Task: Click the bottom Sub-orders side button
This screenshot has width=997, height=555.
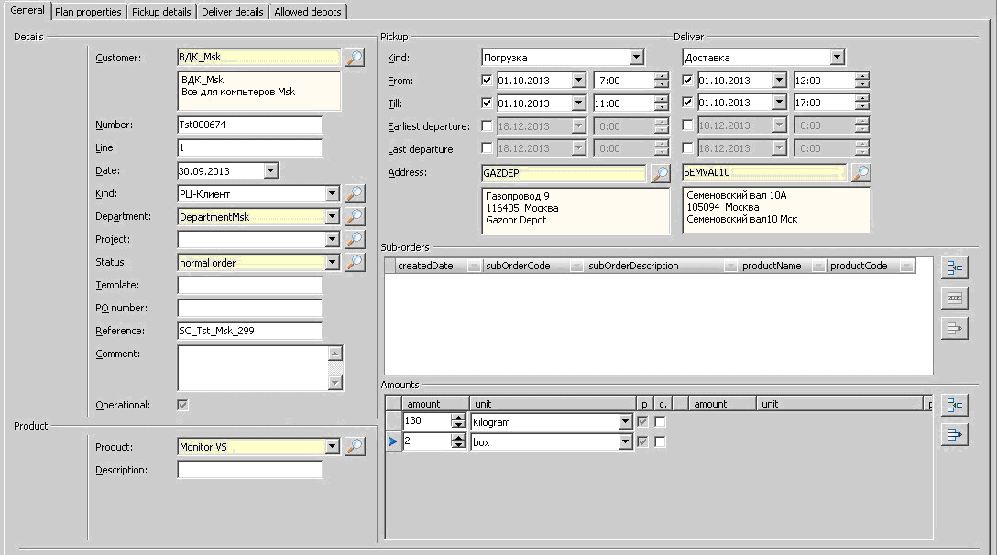Action: (955, 328)
